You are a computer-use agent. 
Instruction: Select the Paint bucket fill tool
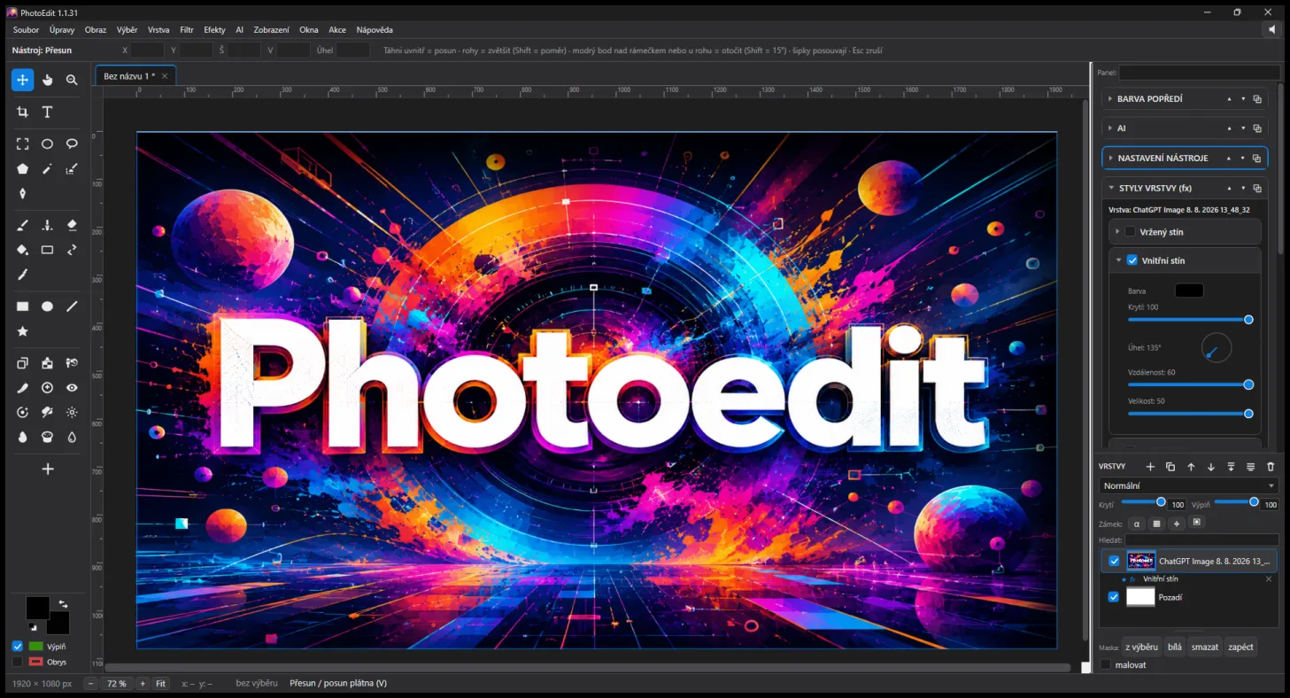tap(23, 250)
